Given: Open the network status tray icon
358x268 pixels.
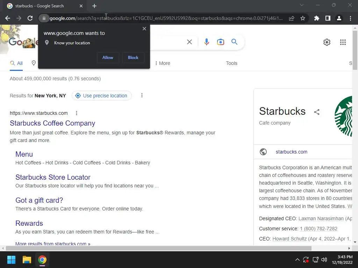Looking at the screenshot, I should coord(315,260).
